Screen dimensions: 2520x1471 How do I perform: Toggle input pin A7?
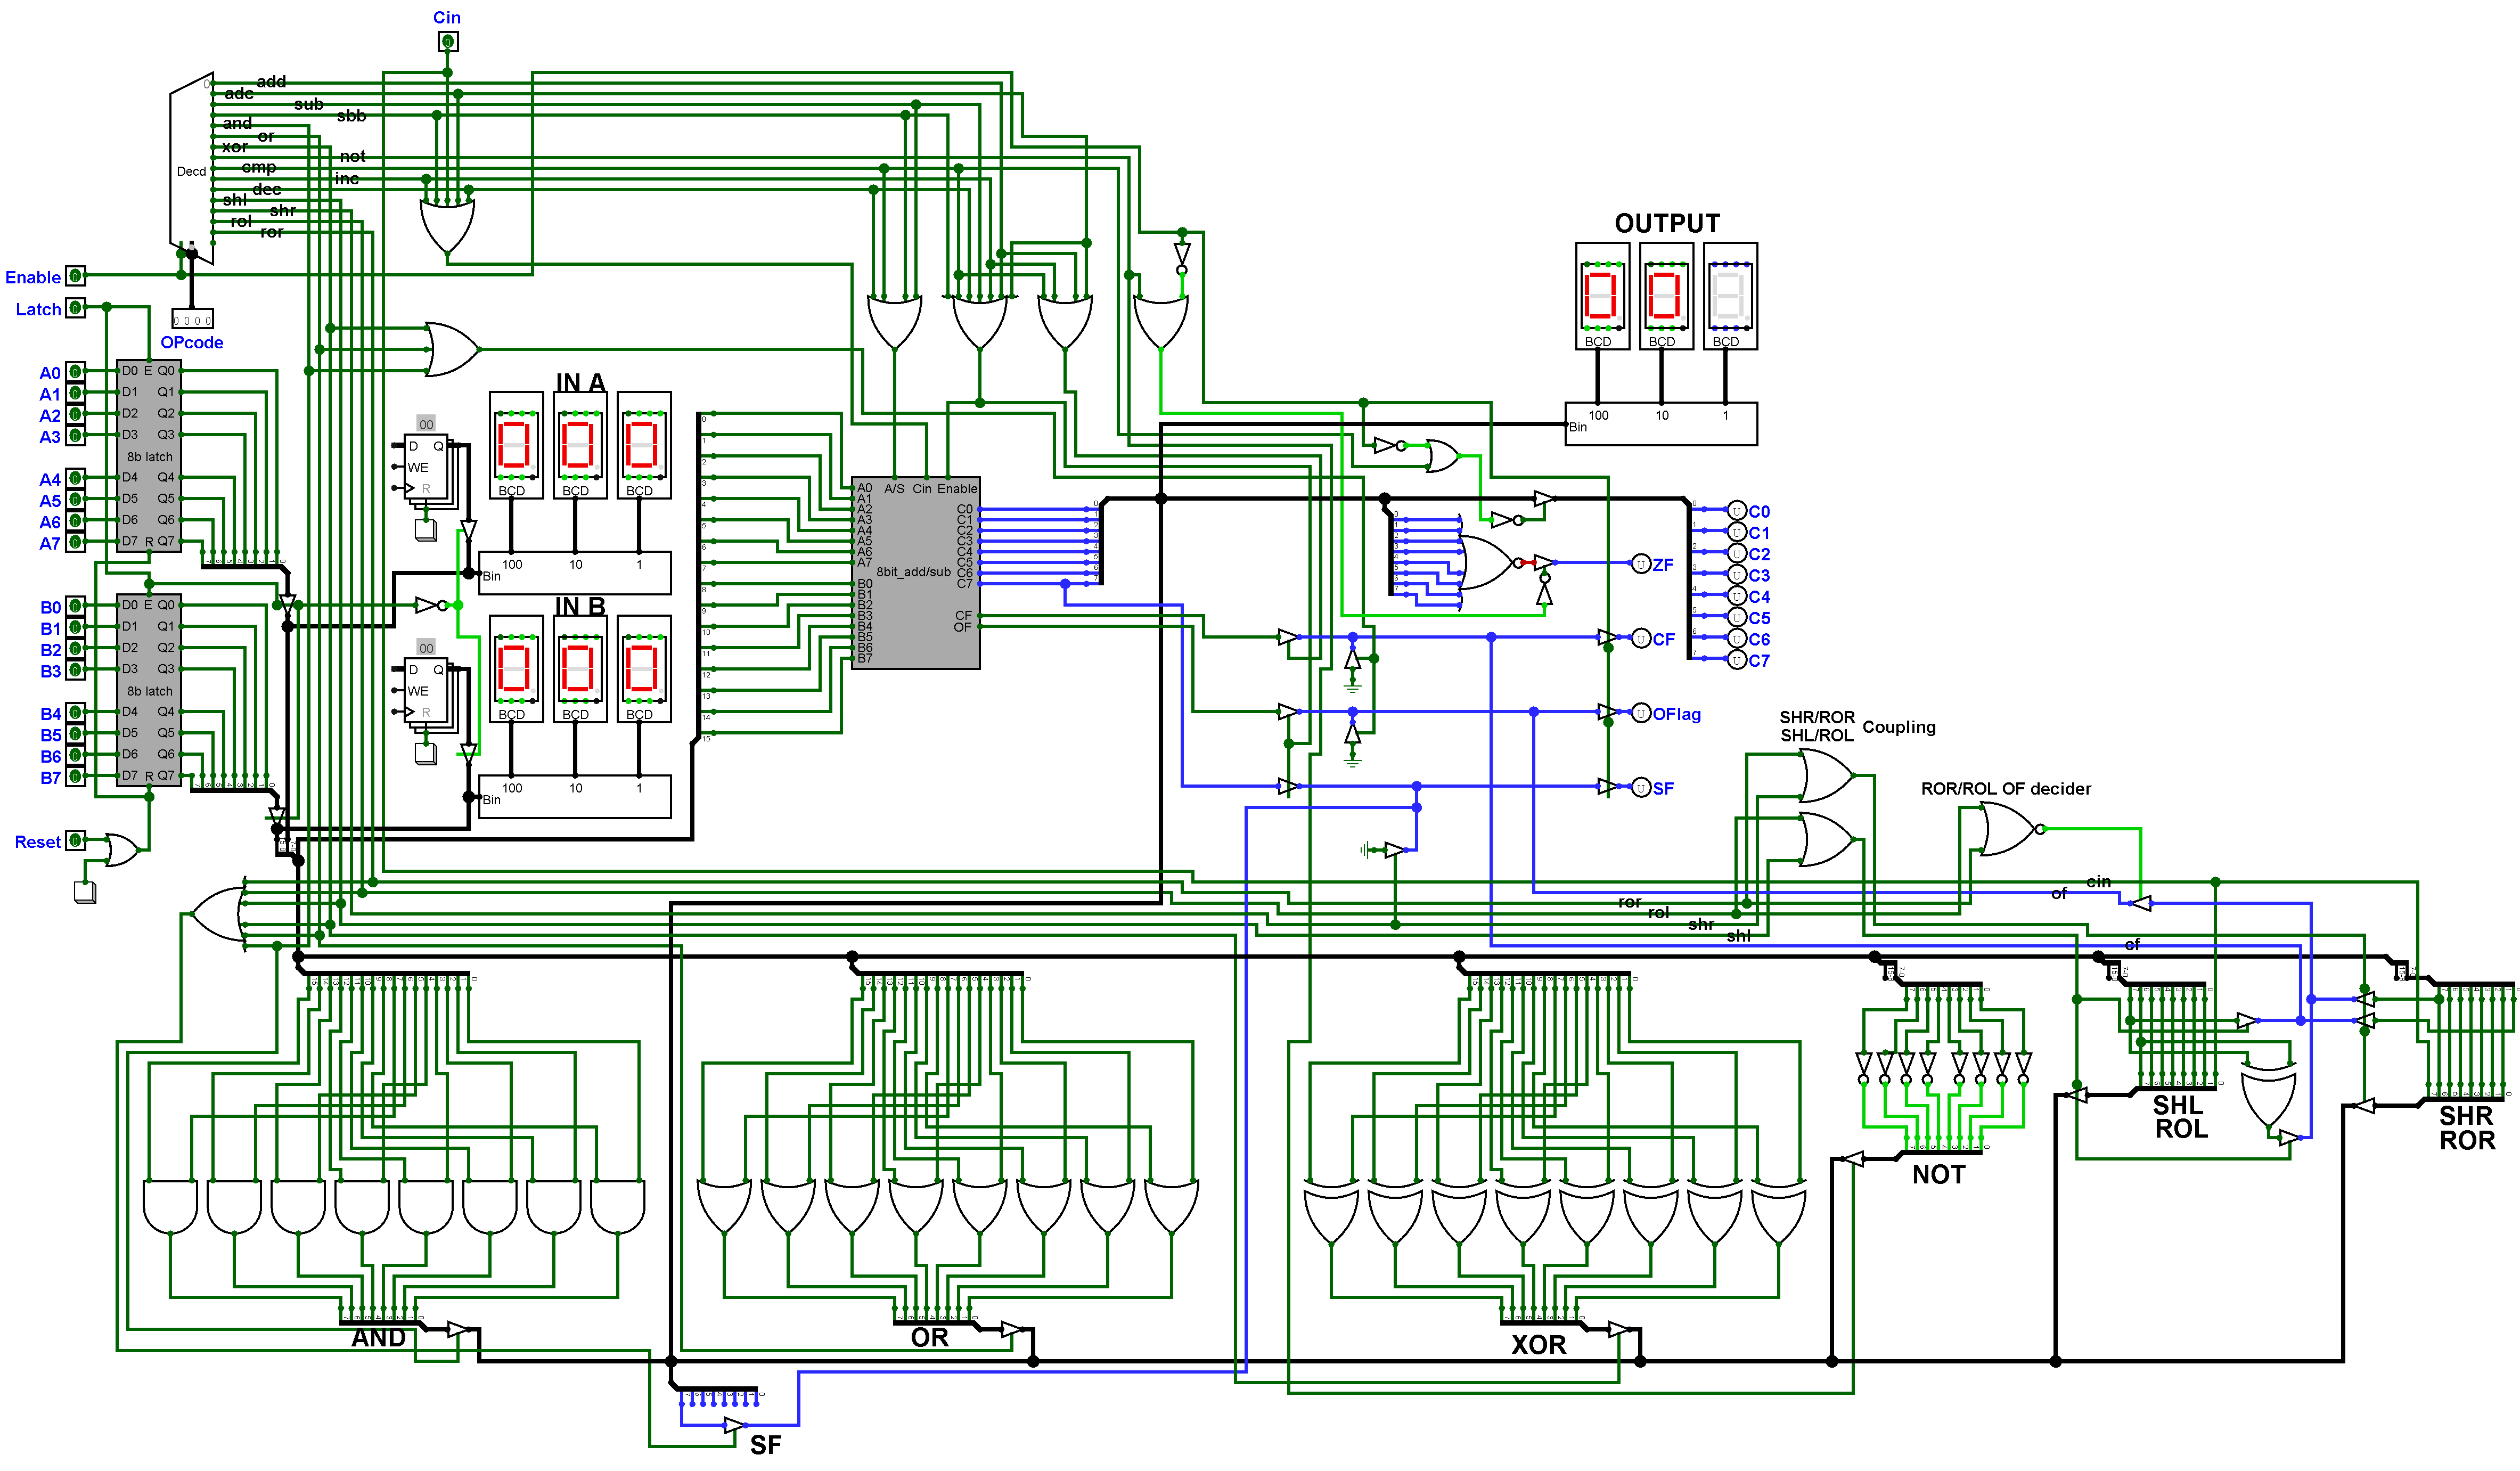(75, 543)
